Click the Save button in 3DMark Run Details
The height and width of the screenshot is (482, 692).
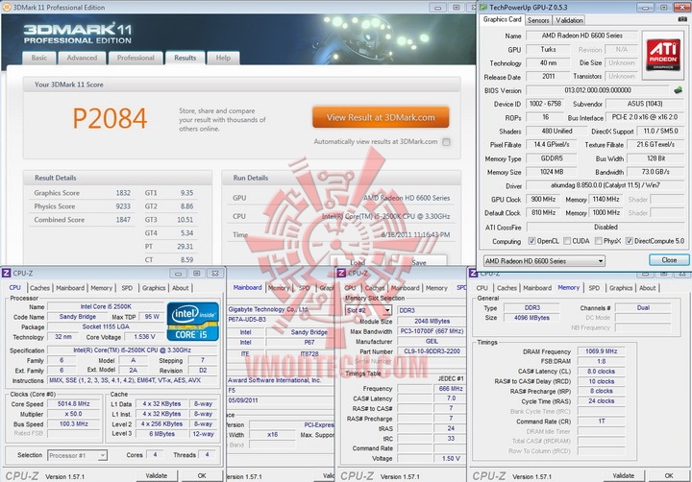(419, 262)
